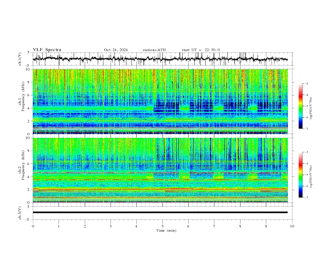
Task: Click the ch.2 color bar "-7" label
Action: pos(306,197)
